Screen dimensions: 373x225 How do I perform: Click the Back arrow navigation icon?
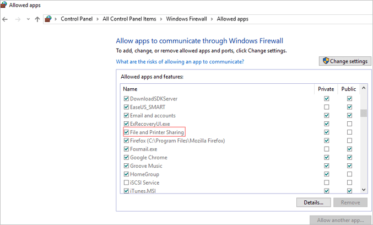point(5,19)
